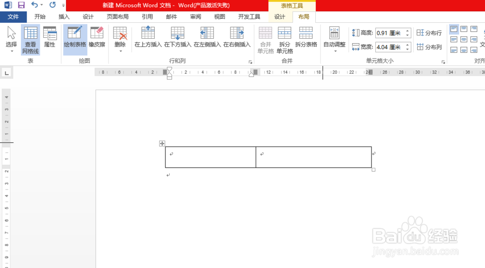Open the 引用 tab

pyautogui.click(x=147, y=16)
